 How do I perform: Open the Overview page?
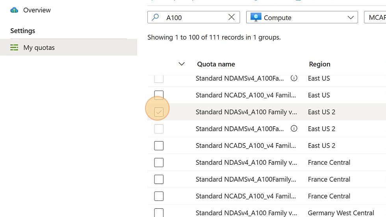coord(37,10)
